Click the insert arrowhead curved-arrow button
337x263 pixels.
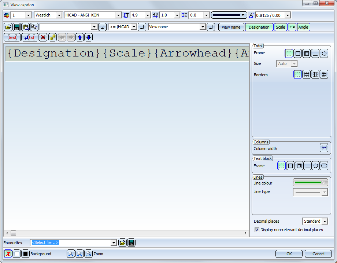click(x=292, y=27)
